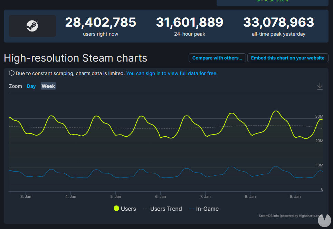The image size is (333, 229).
Task: Click the 28,402,785 users right now figure
Action: click(x=101, y=22)
